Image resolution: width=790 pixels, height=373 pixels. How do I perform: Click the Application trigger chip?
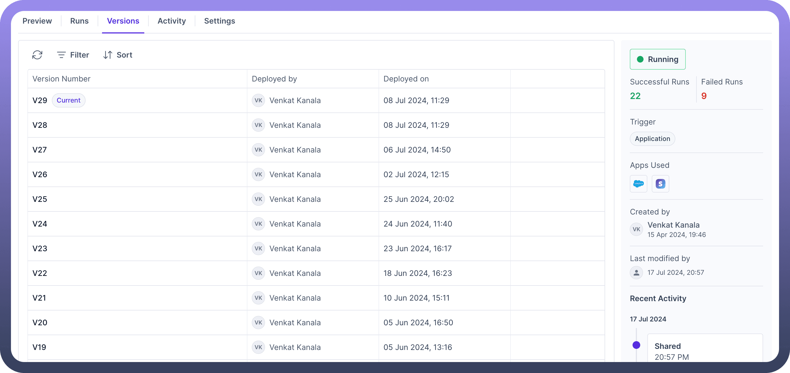(x=652, y=139)
